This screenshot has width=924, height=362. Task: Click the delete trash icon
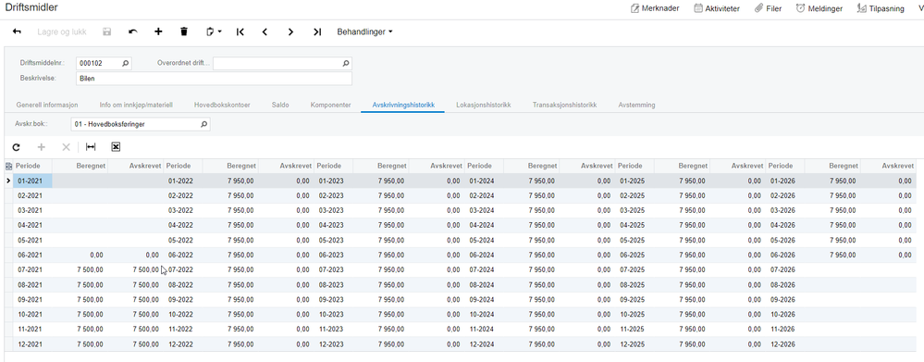point(184,31)
